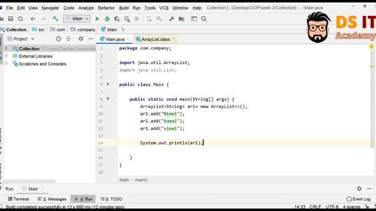Open settings via the wrench icon
The image size is (376, 211).
[172, 19]
